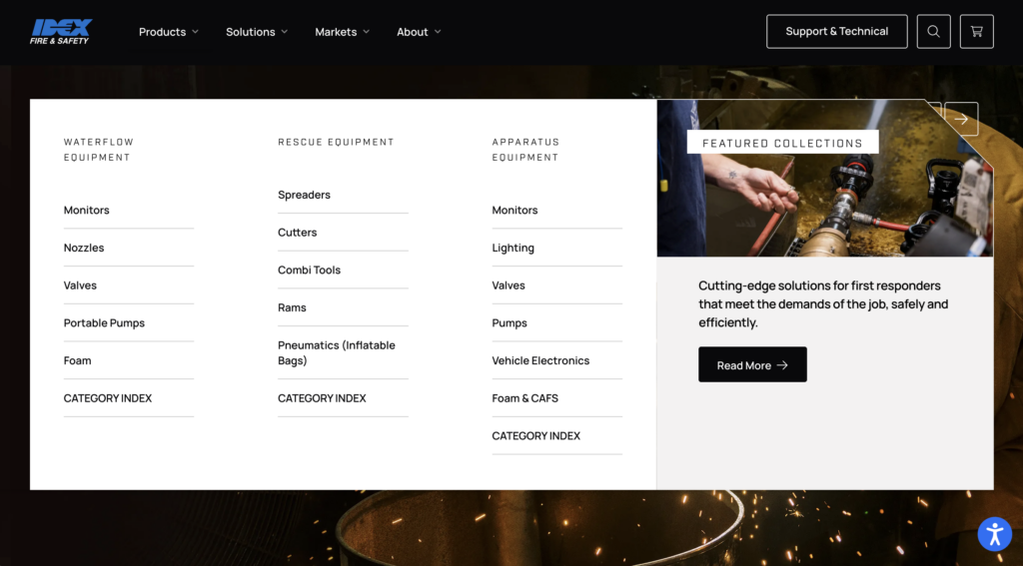
Task: Expand the Solutions dropdown menu
Action: coord(256,32)
